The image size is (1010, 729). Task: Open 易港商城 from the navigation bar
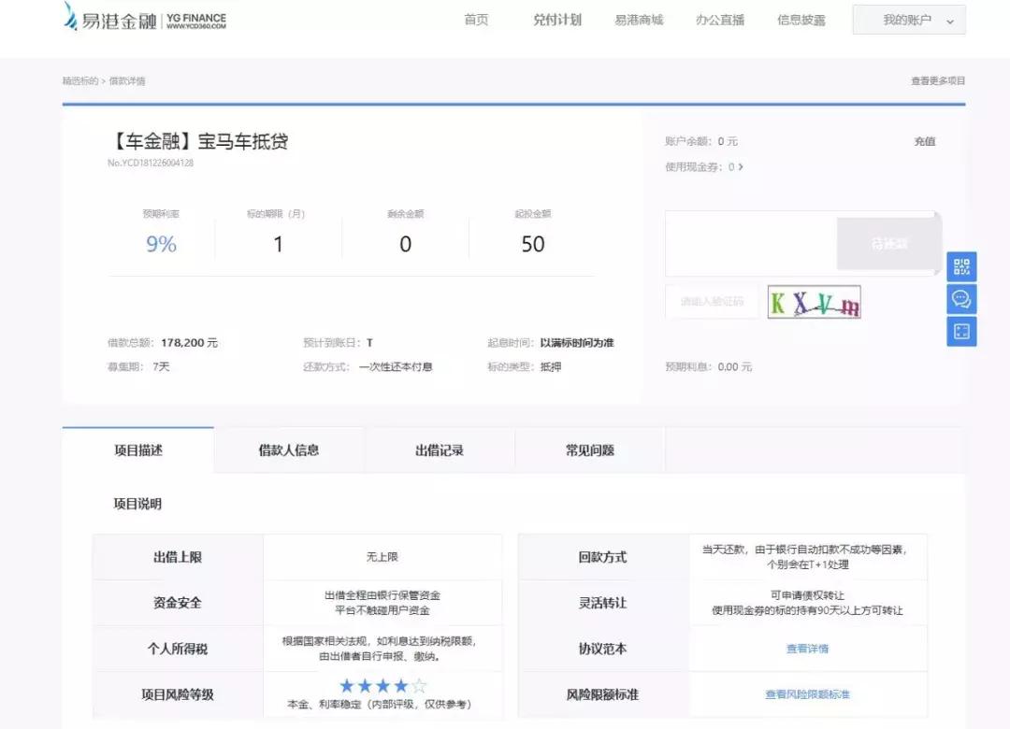638,19
